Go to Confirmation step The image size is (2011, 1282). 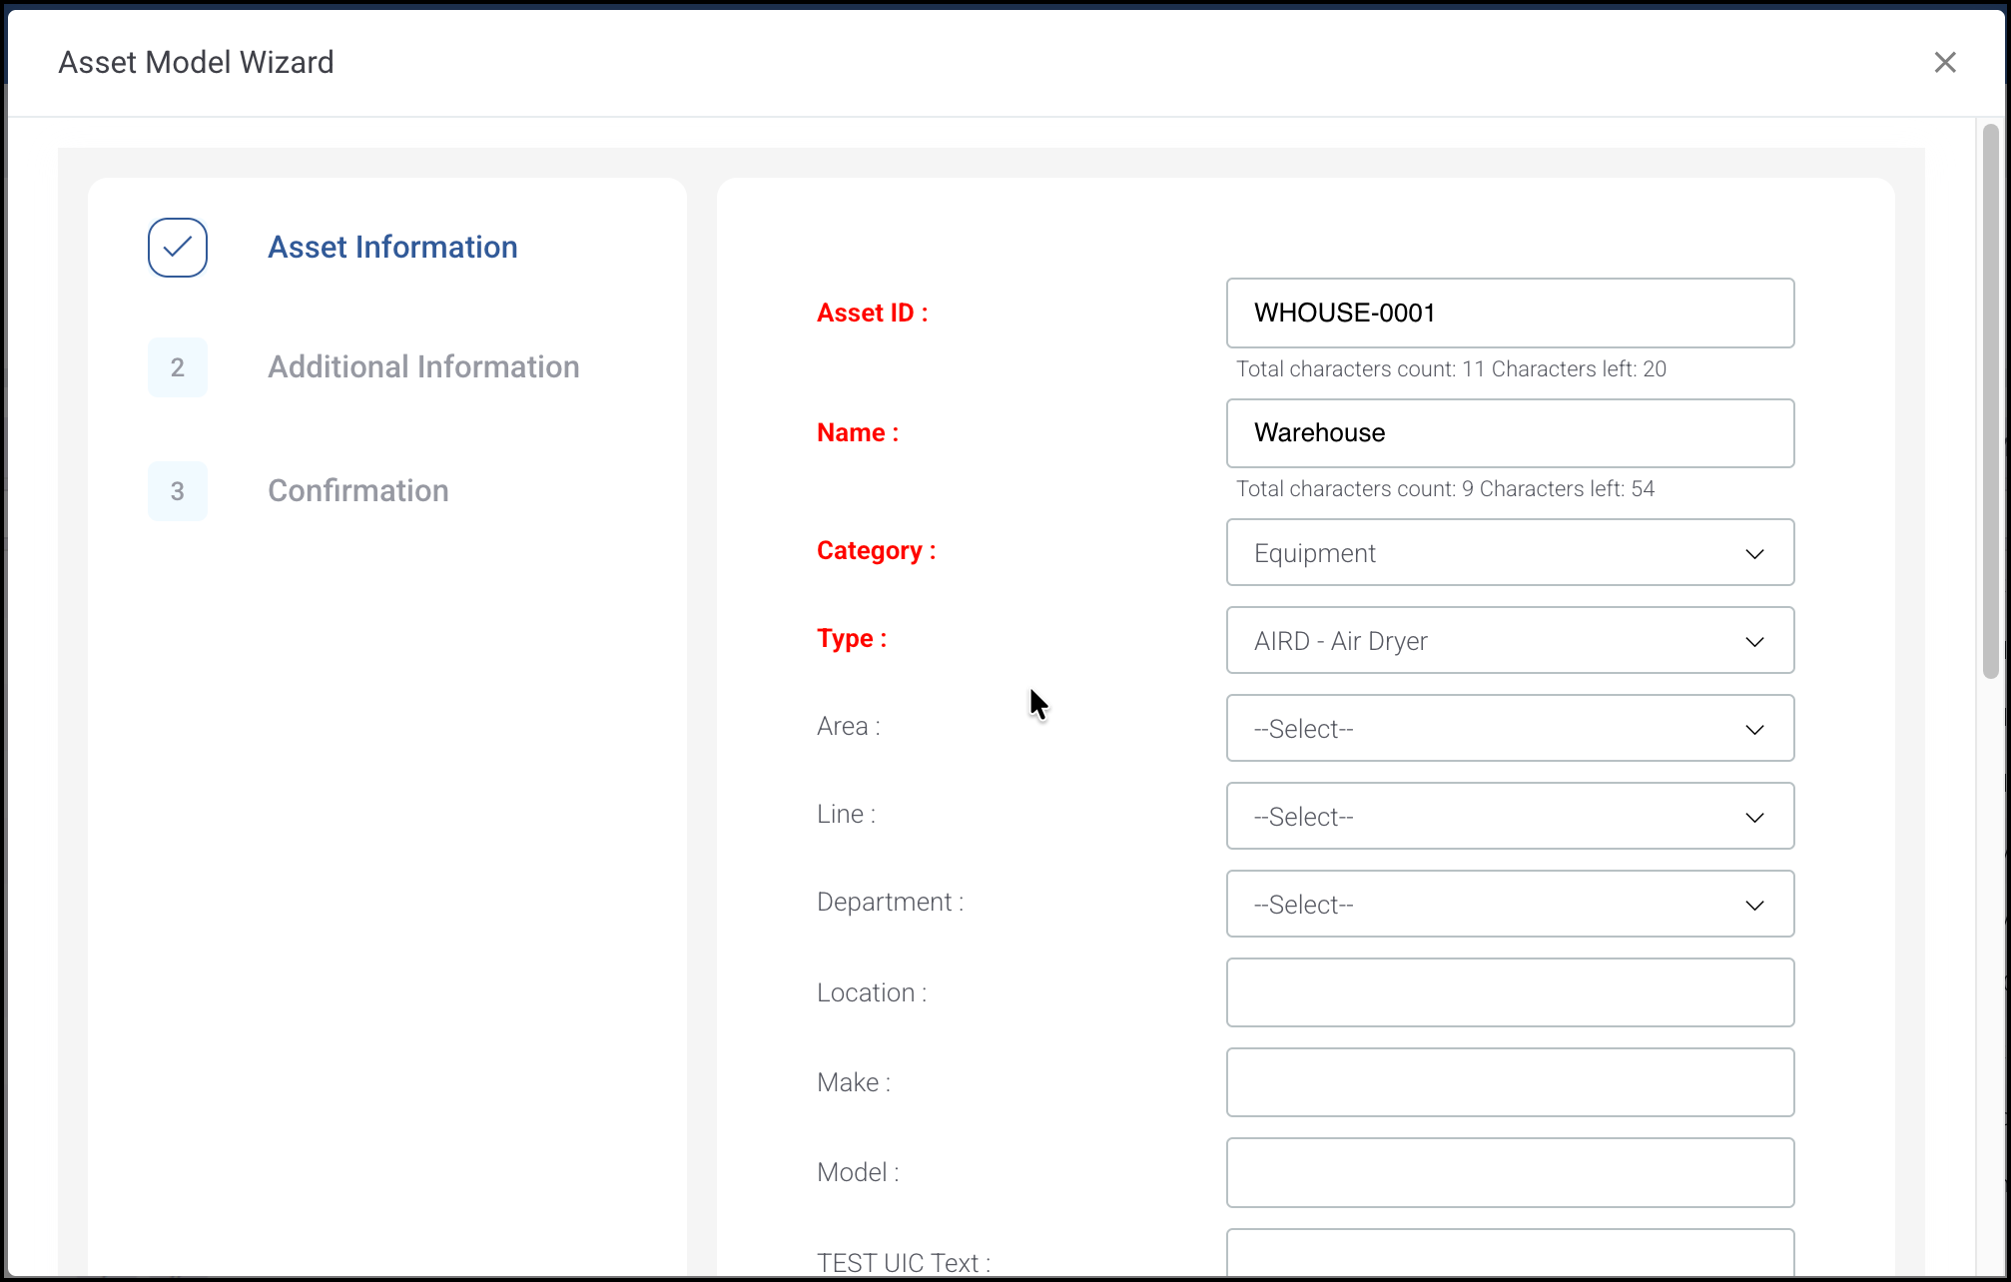358,491
